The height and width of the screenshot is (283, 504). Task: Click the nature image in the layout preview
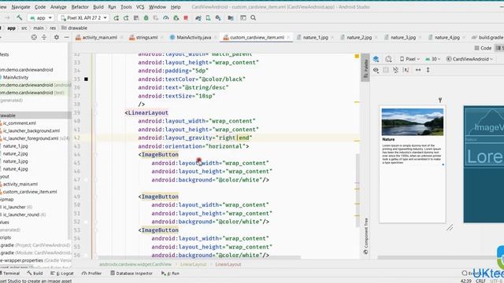coord(413,122)
